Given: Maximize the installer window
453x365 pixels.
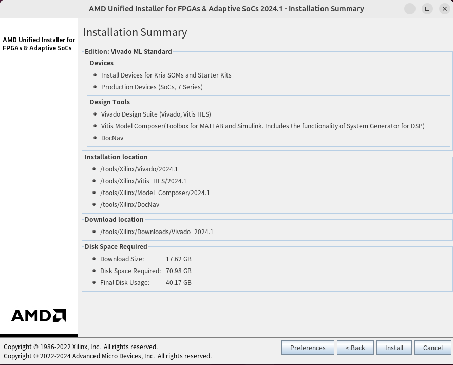Looking at the screenshot, I should point(427,9).
